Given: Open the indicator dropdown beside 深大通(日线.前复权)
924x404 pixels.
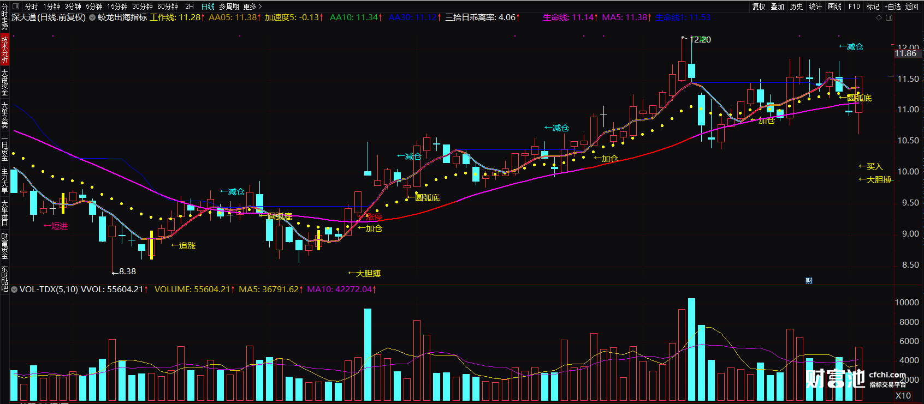Looking at the screenshot, I should 92,17.
